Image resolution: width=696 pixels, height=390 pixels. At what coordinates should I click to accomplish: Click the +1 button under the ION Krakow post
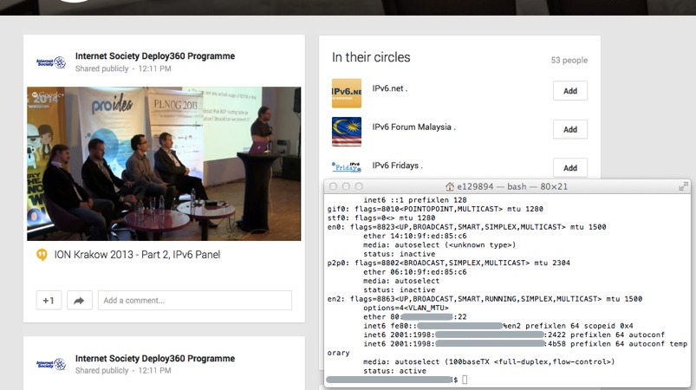49,300
